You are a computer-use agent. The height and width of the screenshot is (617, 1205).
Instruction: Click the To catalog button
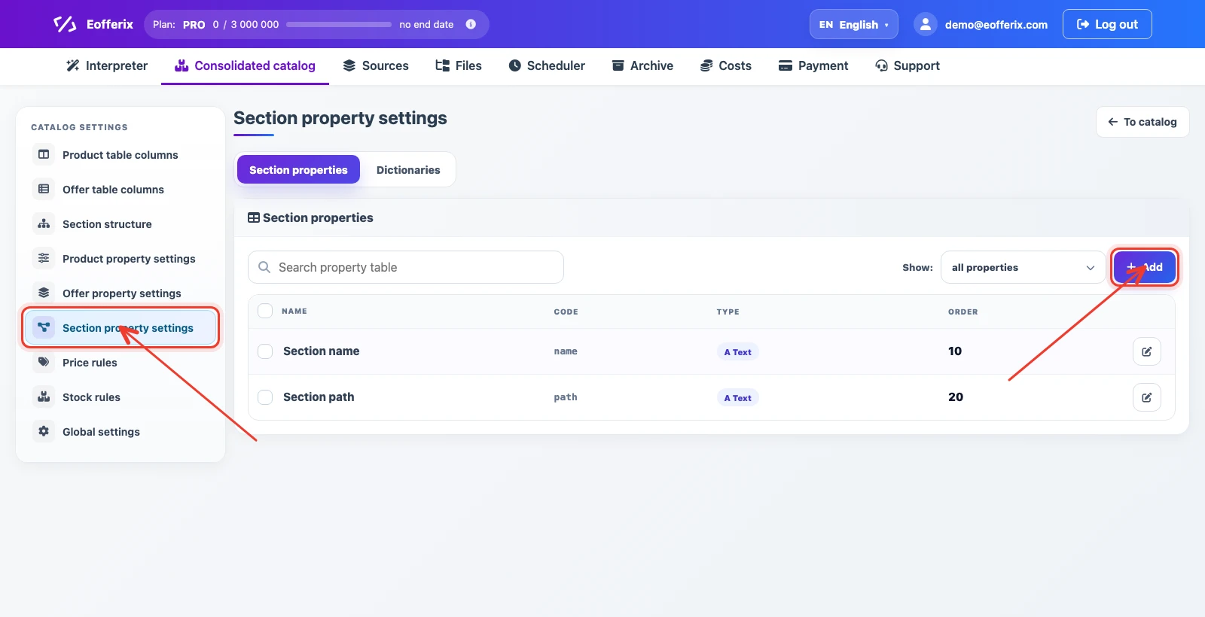pos(1142,122)
